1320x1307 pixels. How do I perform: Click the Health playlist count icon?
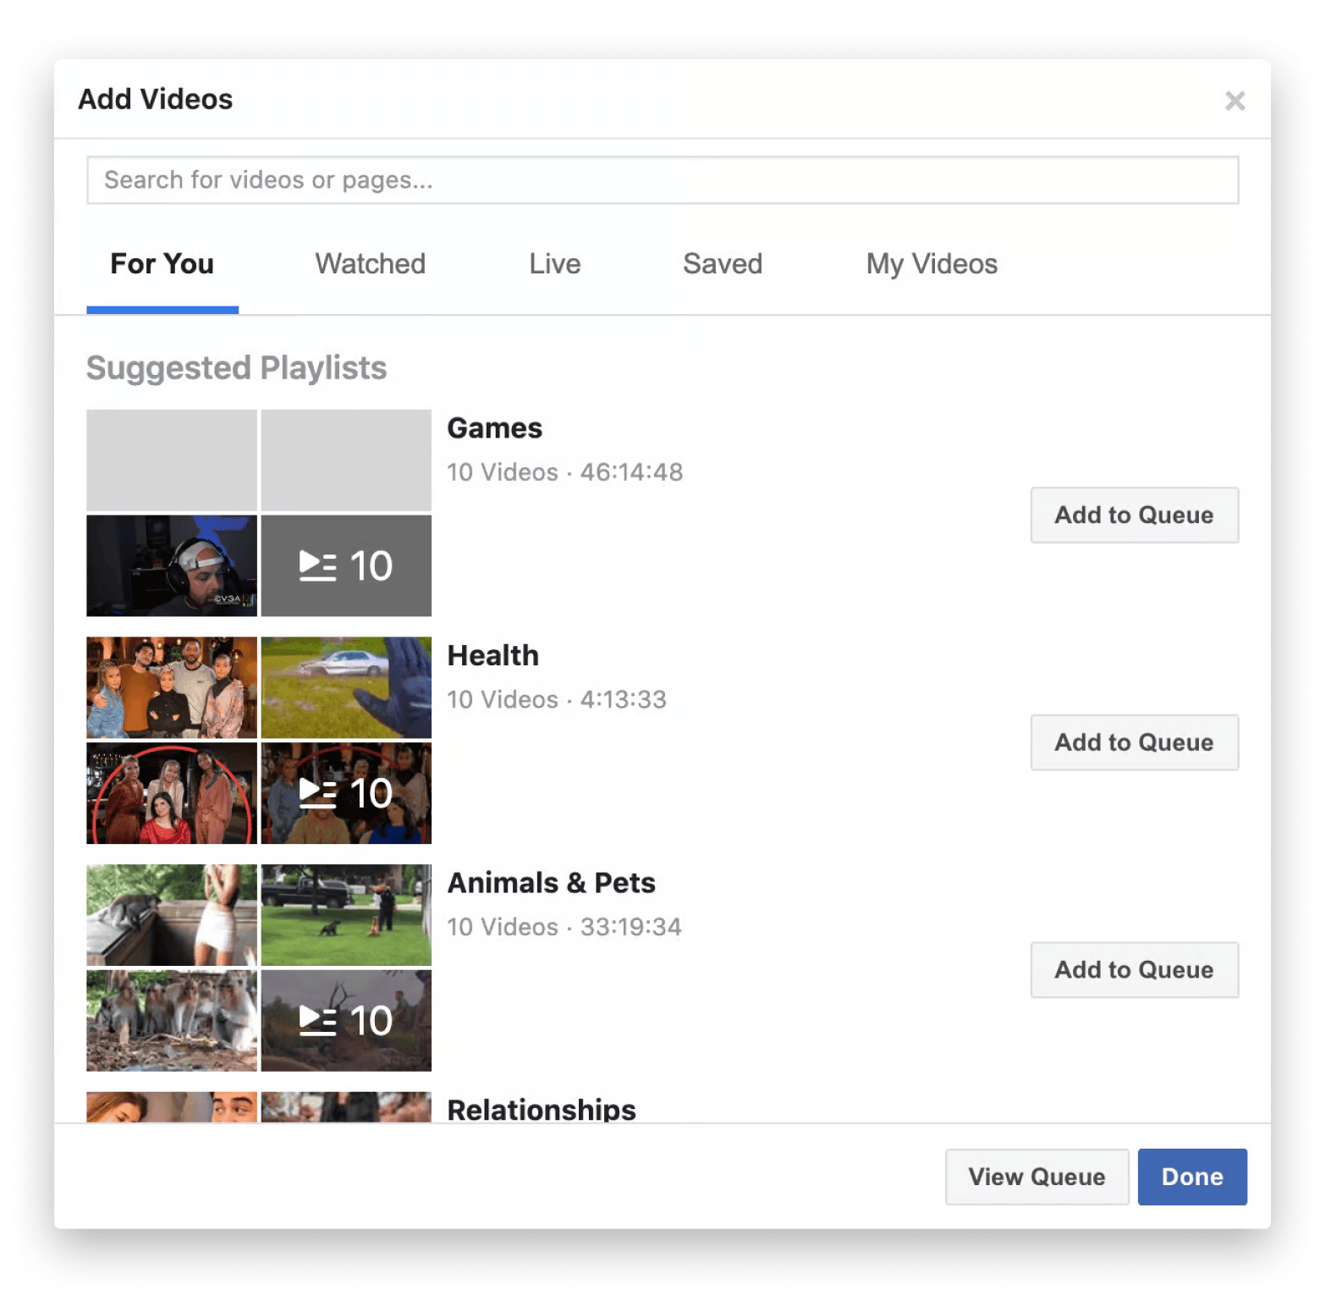pos(346,793)
